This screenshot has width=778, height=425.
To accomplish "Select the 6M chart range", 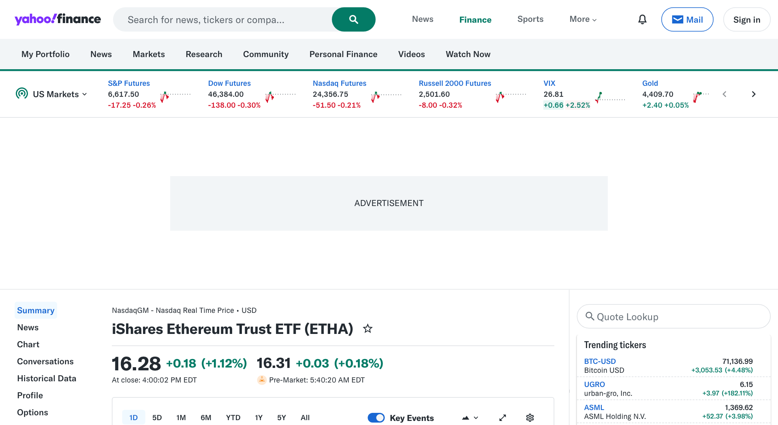I will (206, 418).
